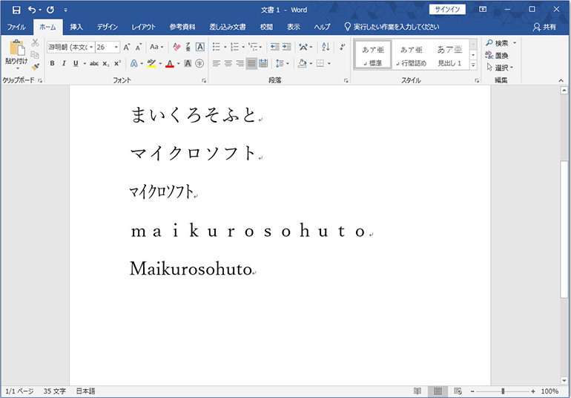Click the vertical scrollbar thumb
This screenshot has width=571, height=398.
(x=564, y=229)
